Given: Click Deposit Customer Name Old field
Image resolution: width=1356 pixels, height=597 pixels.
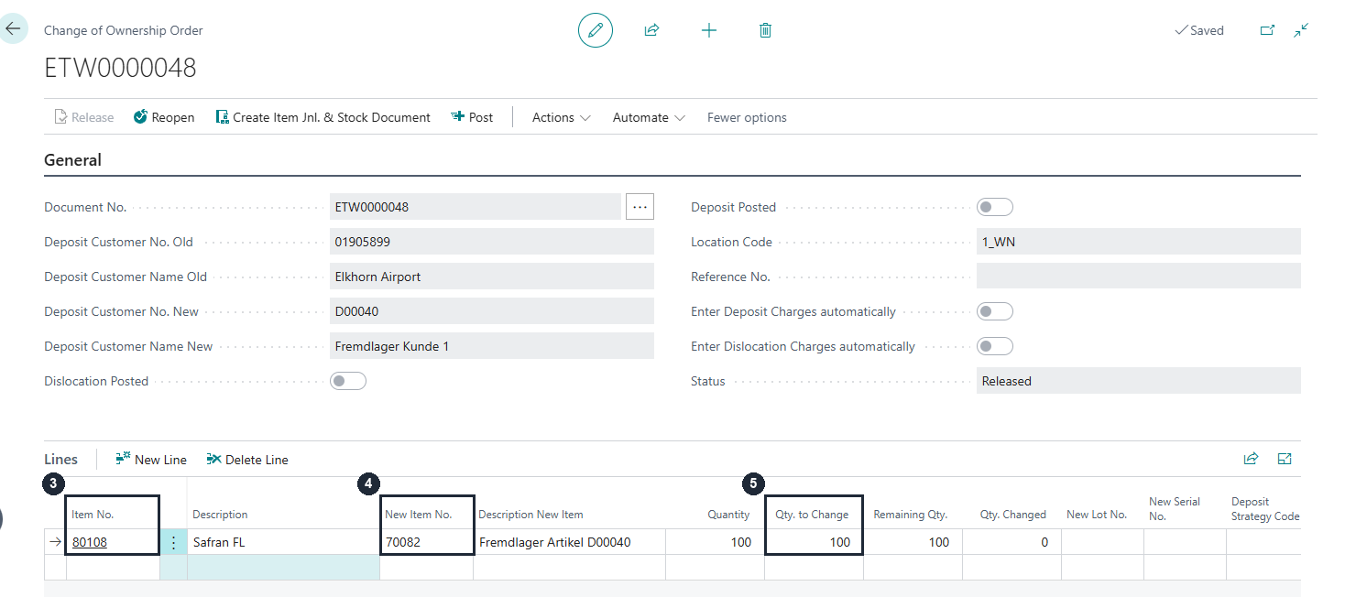Looking at the screenshot, I should click(x=492, y=277).
